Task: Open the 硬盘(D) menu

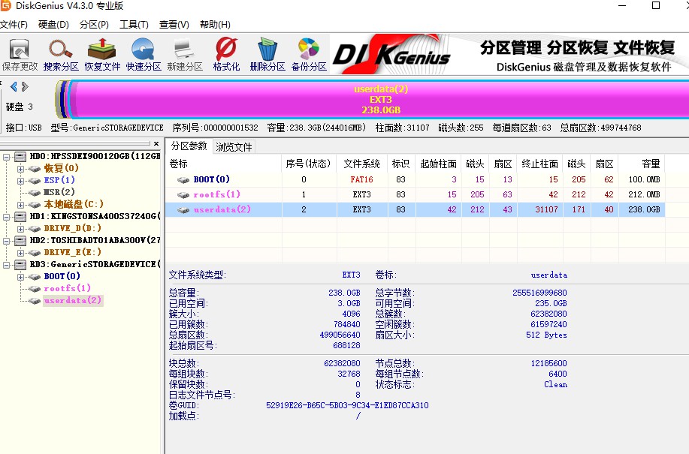Action: pyautogui.click(x=53, y=25)
